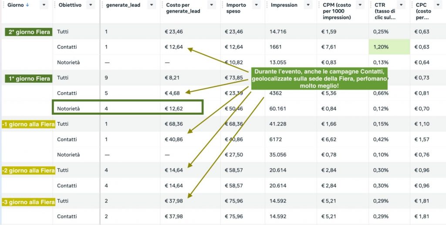
Task: Click the green annotation box about Contatti campaigns
Action: point(319,79)
